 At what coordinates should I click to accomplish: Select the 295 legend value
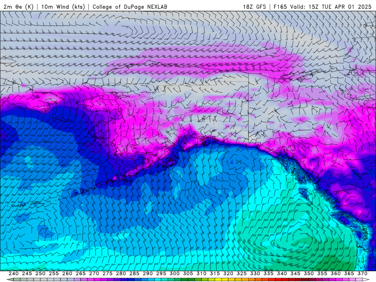click(x=161, y=274)
